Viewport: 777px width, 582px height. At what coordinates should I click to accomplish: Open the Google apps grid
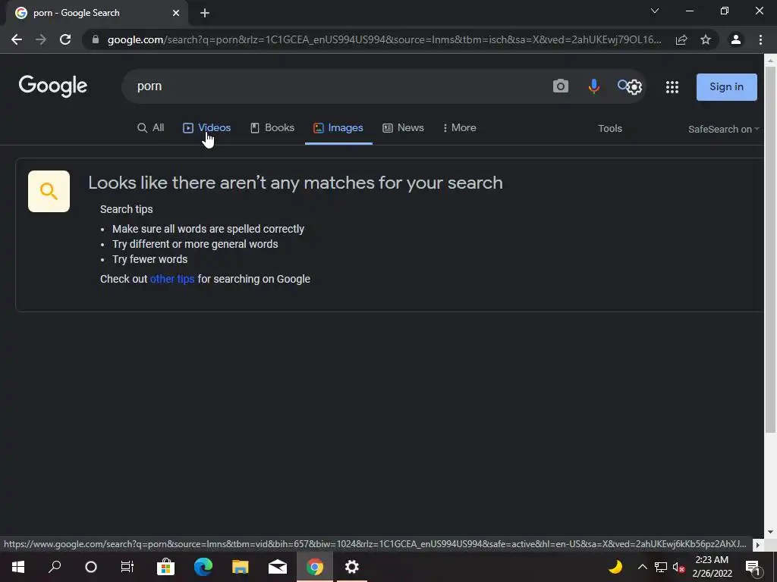click(672, 87)
